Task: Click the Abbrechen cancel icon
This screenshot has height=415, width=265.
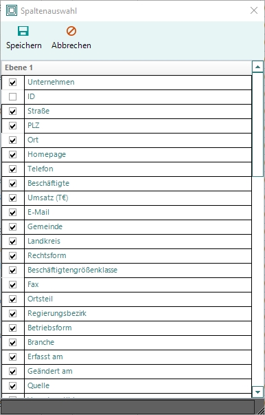Action: pyautogui.click(x=71, y=31)
